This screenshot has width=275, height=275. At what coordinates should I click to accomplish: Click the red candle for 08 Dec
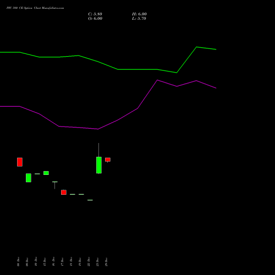[20, 162]
